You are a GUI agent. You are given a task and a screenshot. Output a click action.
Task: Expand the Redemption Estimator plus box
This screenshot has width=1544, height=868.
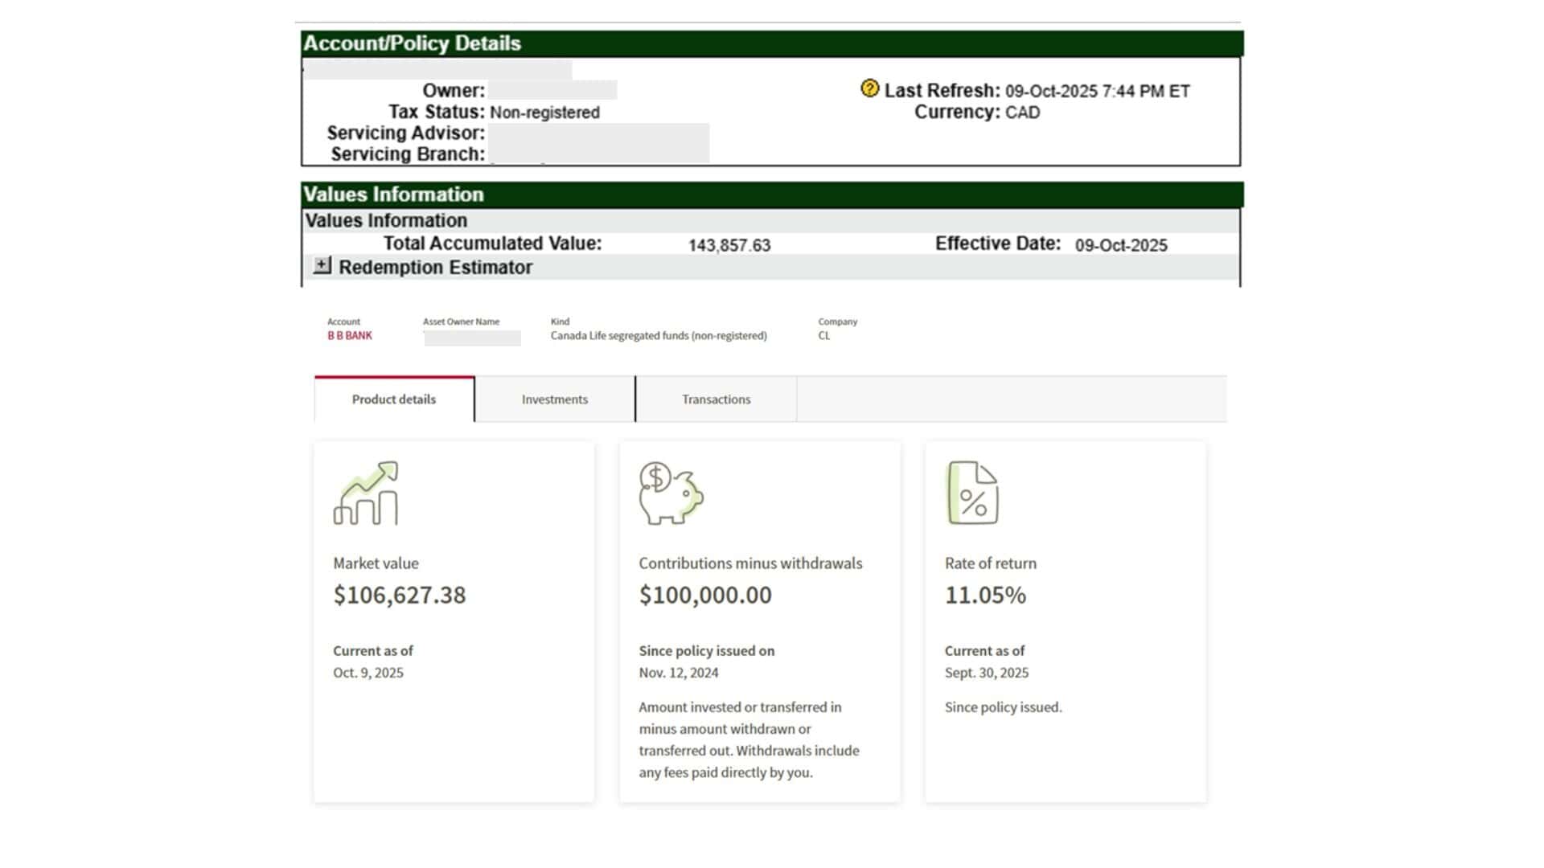tap(322, 265)
